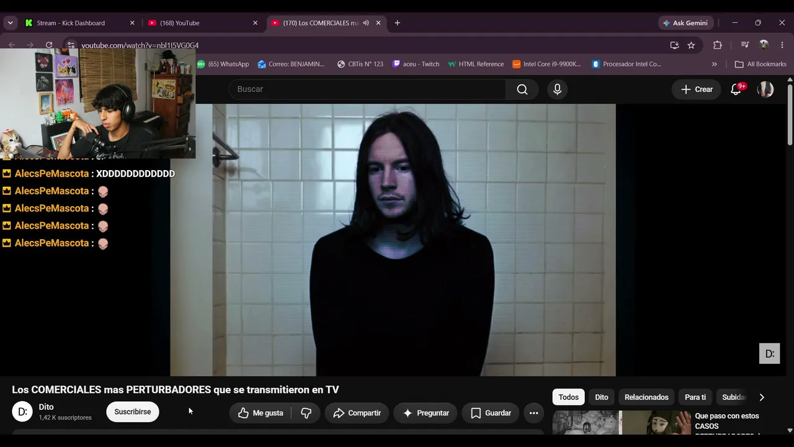Click the D: channel watermark on video
The height and width of the screenshot is (447, 794).
(770, 353)
